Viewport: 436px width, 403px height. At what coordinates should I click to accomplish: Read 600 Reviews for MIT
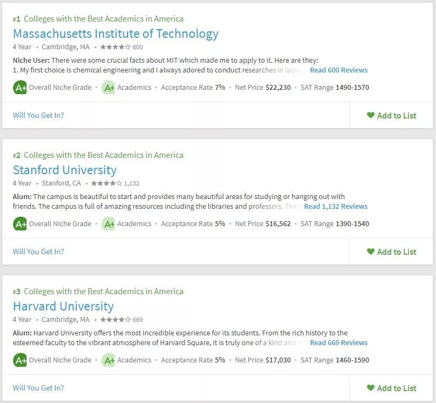339,70
